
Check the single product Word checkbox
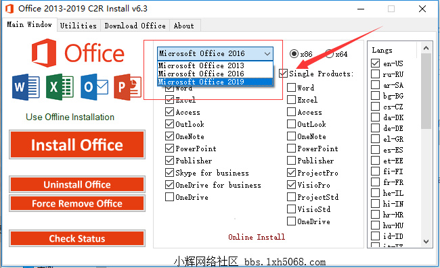[291, 88]
